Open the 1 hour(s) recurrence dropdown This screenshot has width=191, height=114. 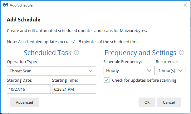171,71
